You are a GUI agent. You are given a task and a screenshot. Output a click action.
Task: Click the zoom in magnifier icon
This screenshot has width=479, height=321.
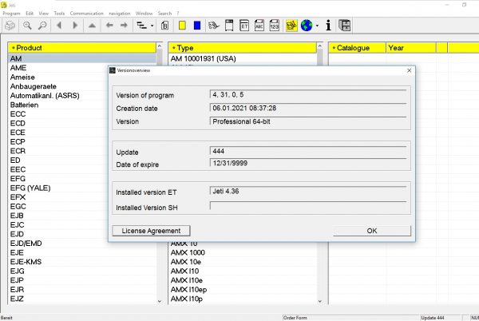[27, 26]
